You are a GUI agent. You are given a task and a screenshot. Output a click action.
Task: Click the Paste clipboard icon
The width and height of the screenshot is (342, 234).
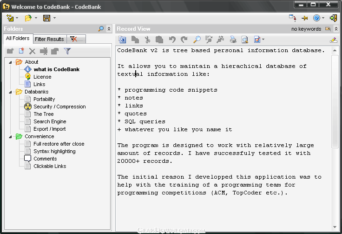159,40
